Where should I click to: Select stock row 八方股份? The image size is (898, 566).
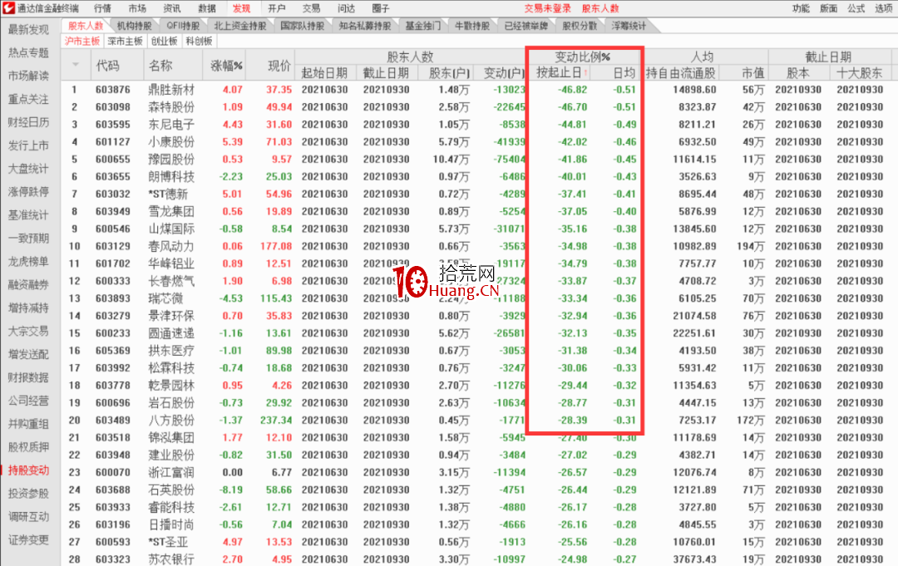click(478, 420)
